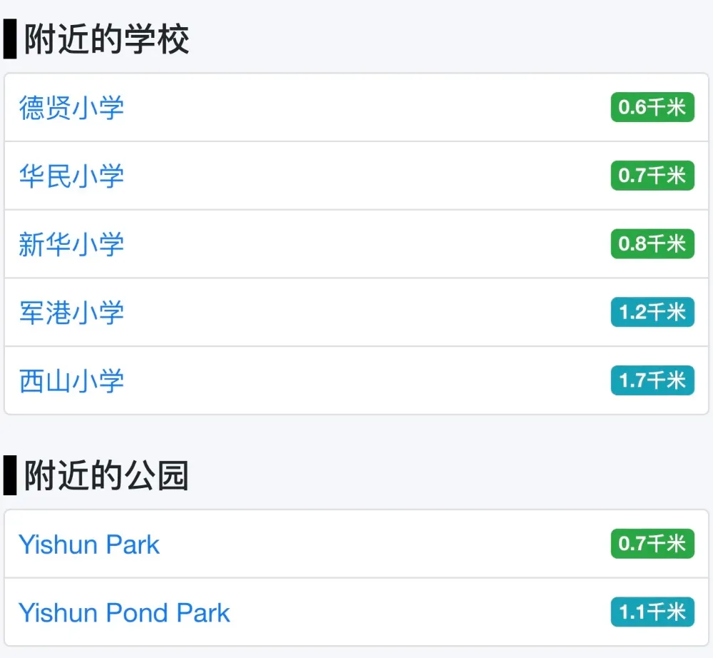Open the 德贤小学 school link

[x=71, y=108]
